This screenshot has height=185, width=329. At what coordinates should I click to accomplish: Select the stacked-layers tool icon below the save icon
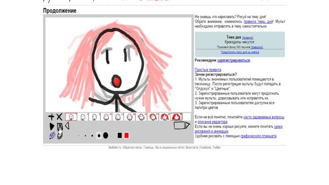tap(60, 135)
